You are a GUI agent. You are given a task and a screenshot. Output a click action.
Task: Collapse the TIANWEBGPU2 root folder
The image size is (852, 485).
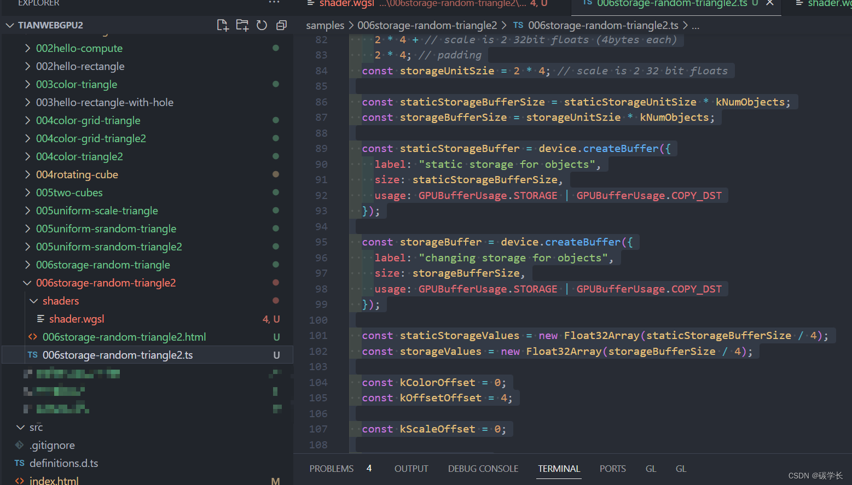[x=10, y=25]
